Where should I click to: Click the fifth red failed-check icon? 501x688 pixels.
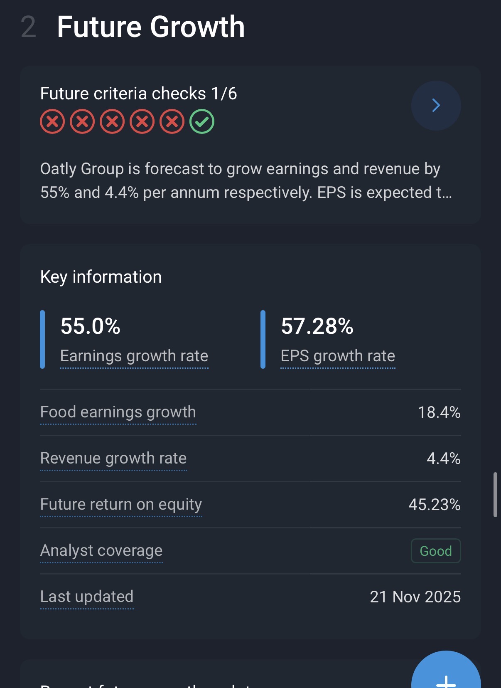click(172, 122)
